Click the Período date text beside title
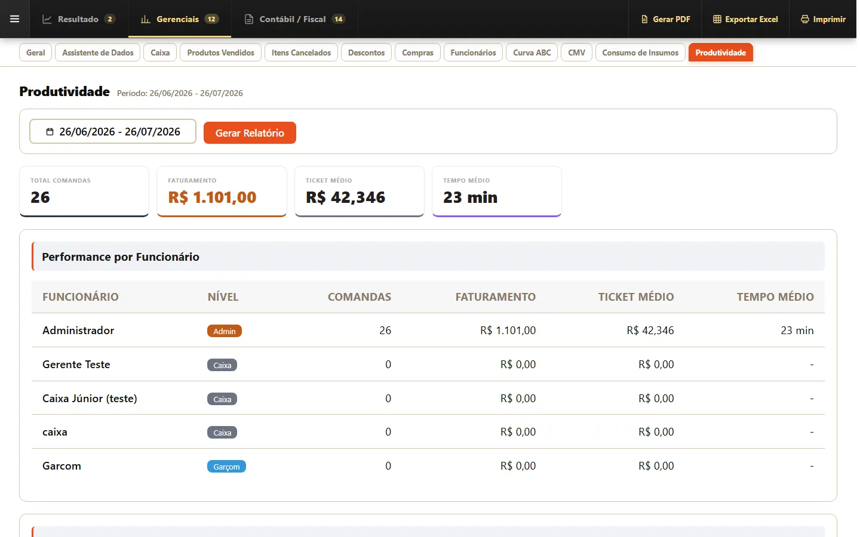The width and height of the screenshot is (860, 537). coord(180,93)
